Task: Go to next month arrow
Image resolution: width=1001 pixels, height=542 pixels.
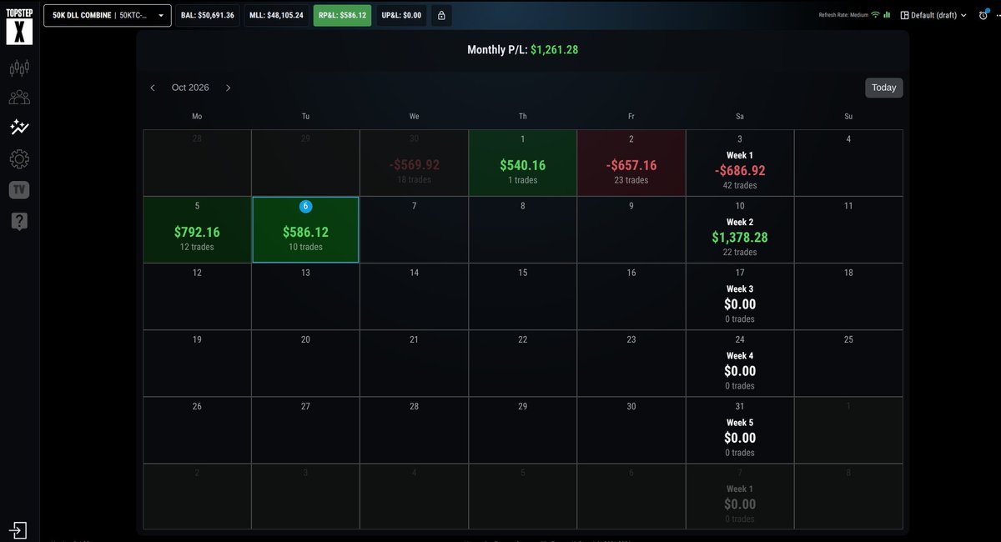Action: click(x=229, y=88)
